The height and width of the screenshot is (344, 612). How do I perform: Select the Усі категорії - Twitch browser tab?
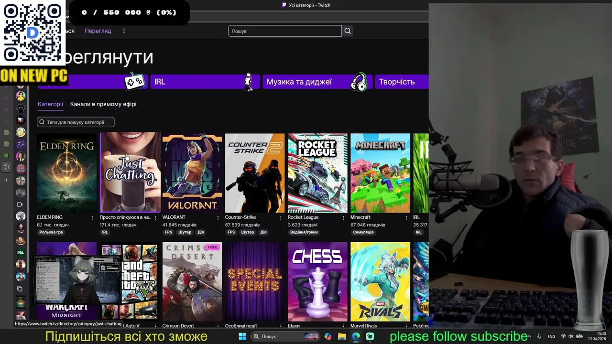tap(306, 5)
